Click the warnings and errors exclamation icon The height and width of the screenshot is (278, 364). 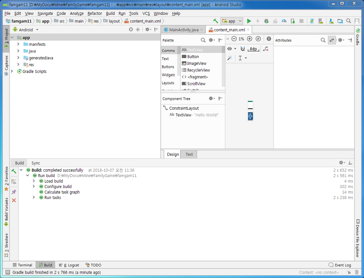click(x=269, y=39)
